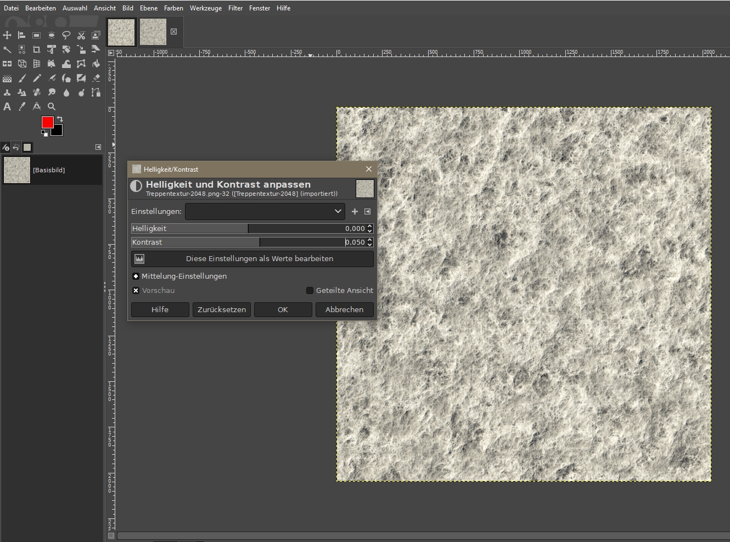This screenshot has width=730, height=542.
Task: Select the Rectangle Select tool
Action: (37, 35)
